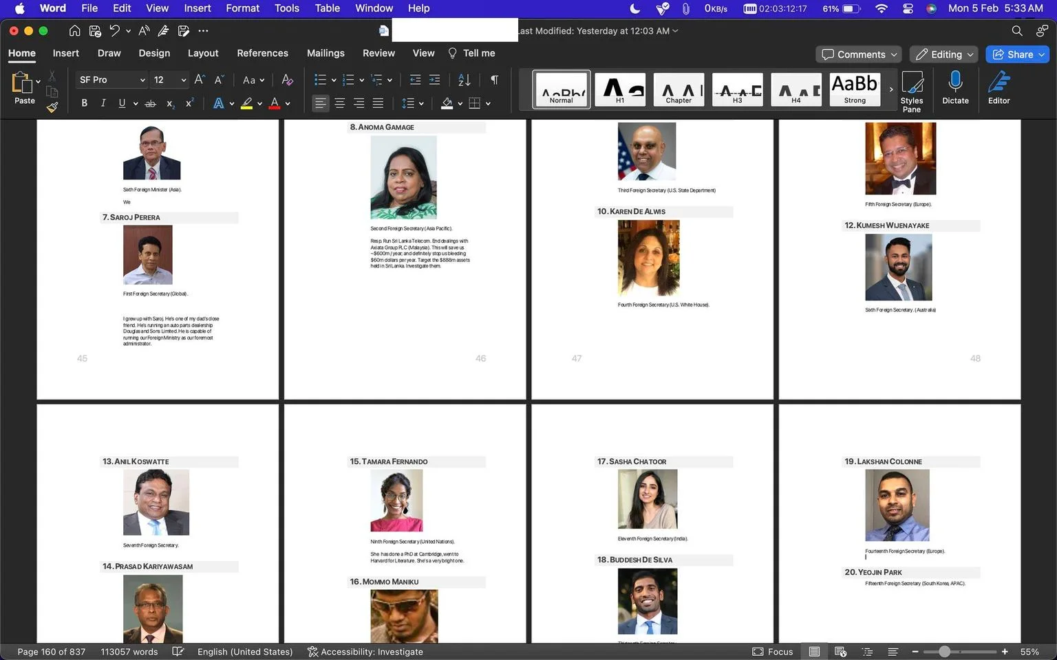The height and width of the screenshot is (660, 1057).
Task: Click Tell me search box
Action: (471, 53)
